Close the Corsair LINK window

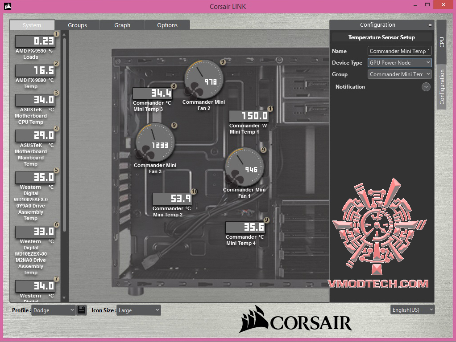coord(443,4)
